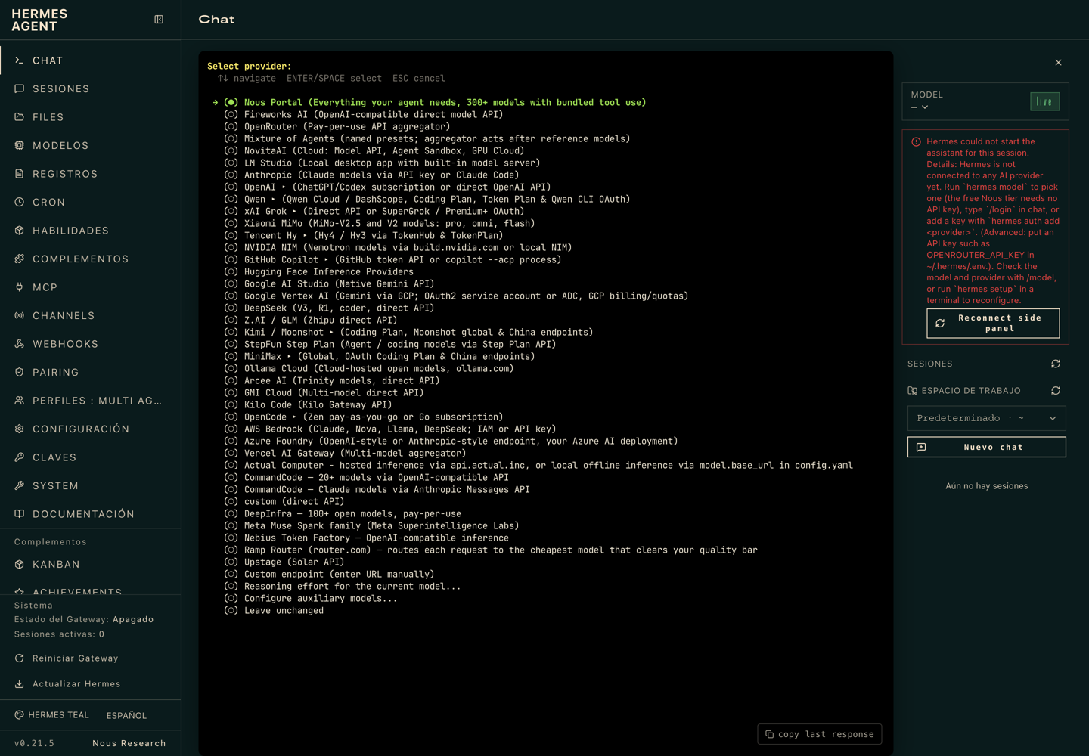Viewport: 1089px width, 756px height.
Task: Click the Complementos puzzle icon
Action: click(x=20, y=259)
